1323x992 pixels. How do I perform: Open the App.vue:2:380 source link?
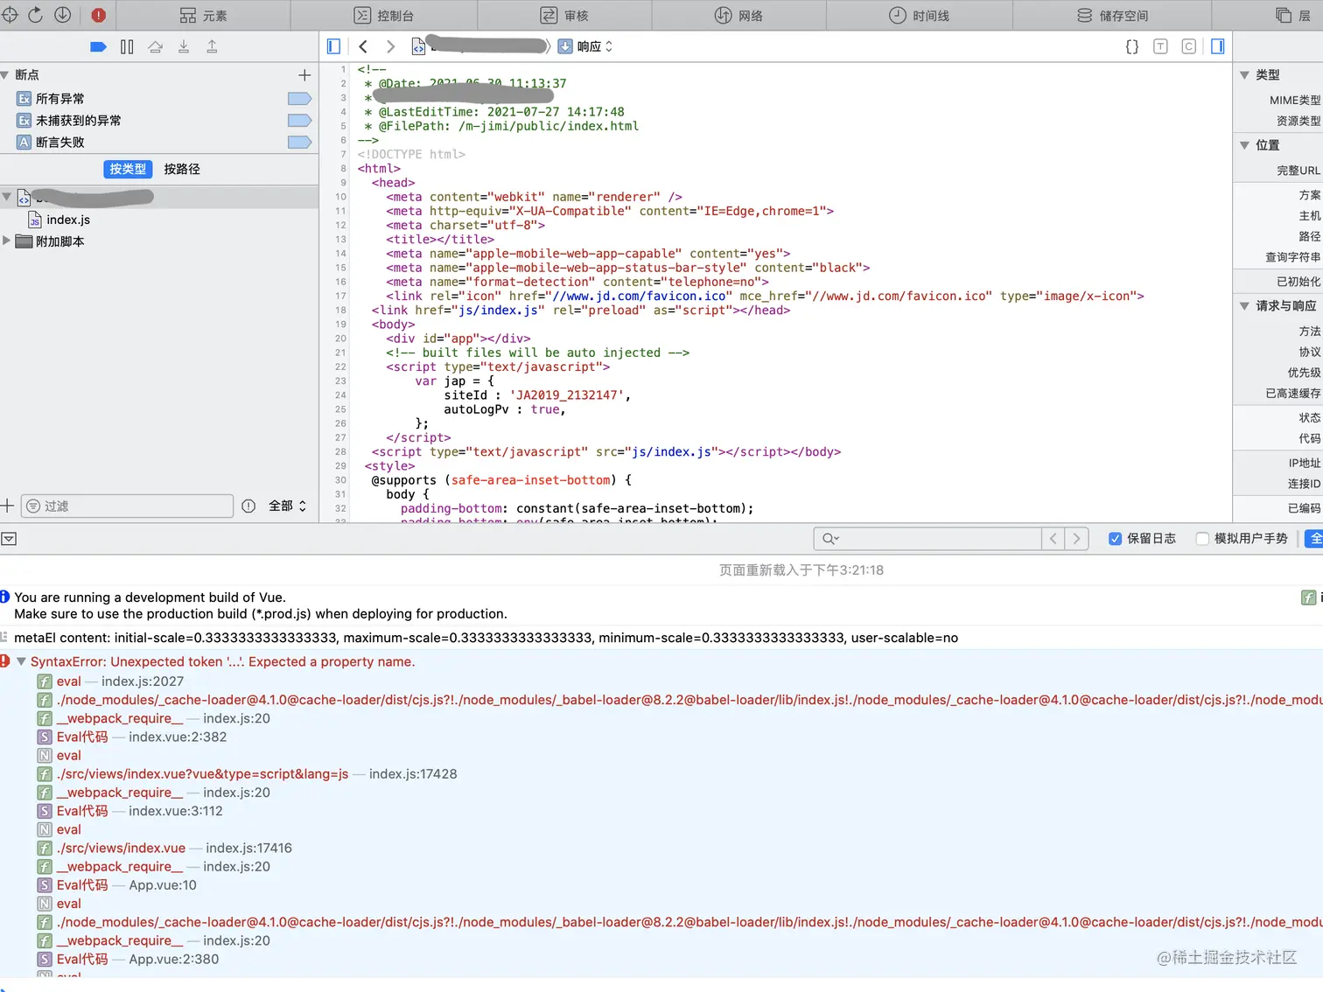(174, 960)
